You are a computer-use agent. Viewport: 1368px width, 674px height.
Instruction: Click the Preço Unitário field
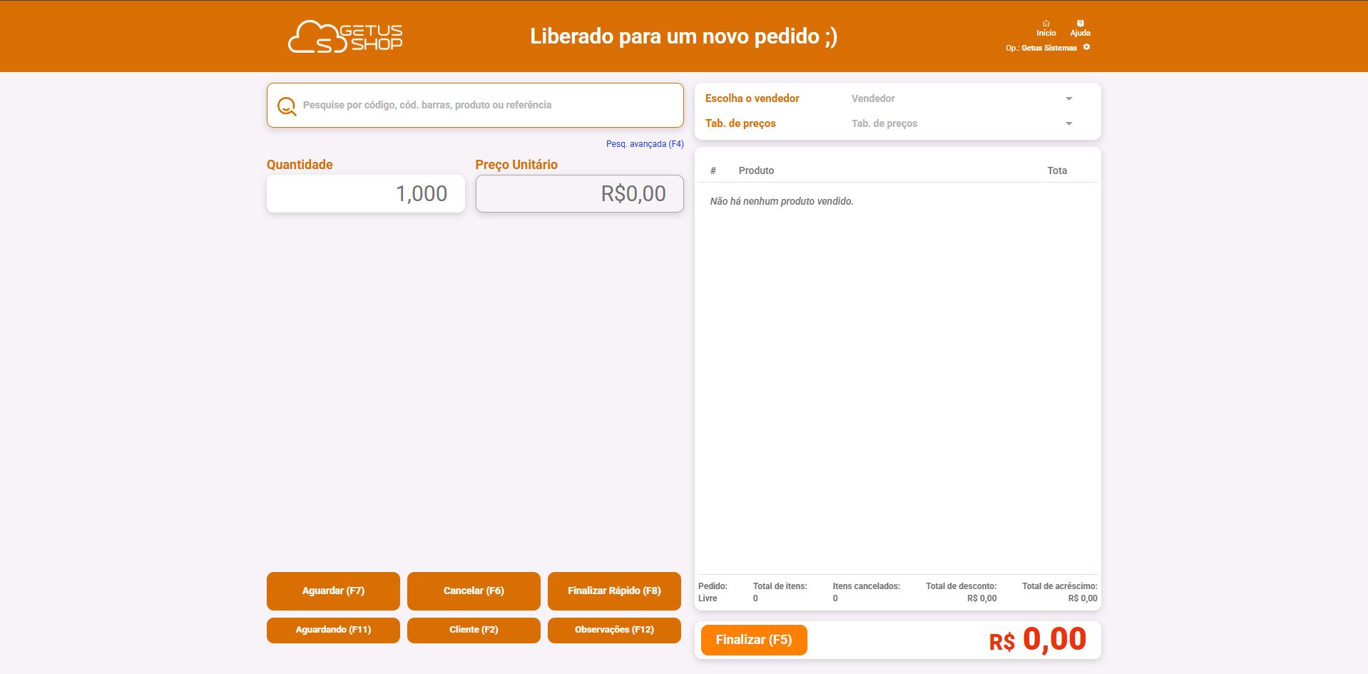(x=579, y=193)
